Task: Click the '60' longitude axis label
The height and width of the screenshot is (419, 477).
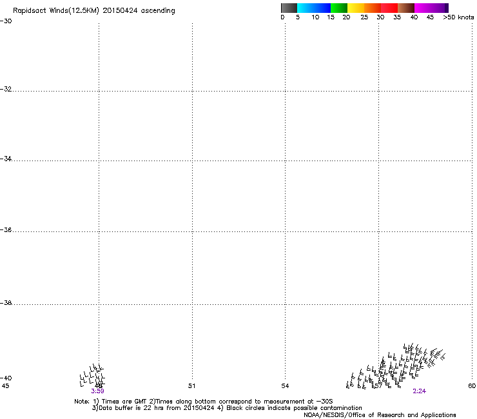Action: [x=472, y=386]
